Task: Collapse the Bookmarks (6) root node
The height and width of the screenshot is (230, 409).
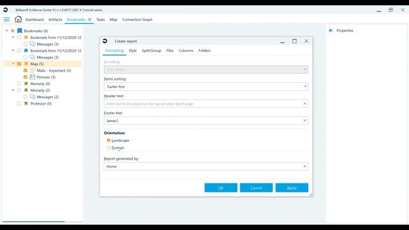Action: [7, 31]
